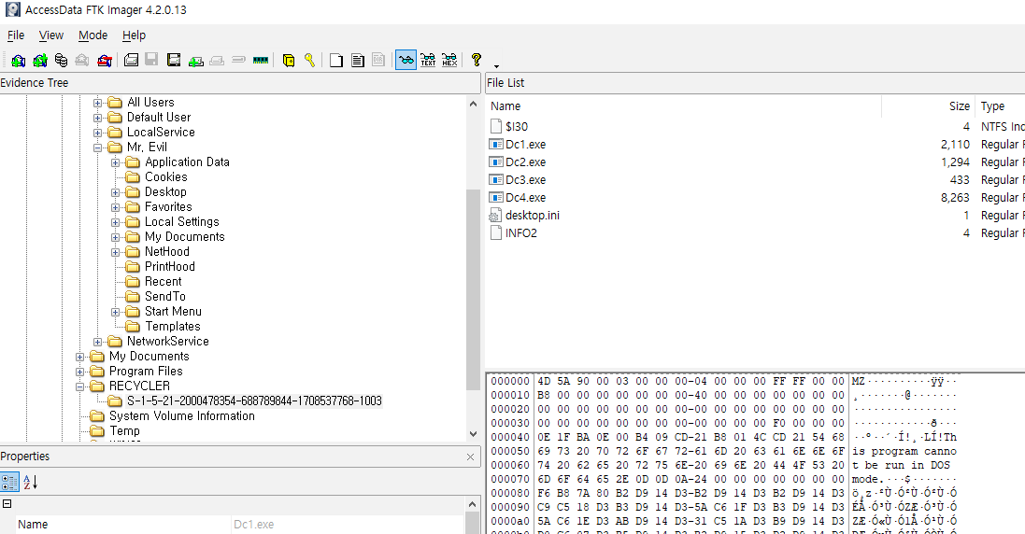Click the Help question mark icon
This screenshot has height=534, width=1025.
(476, 60)
